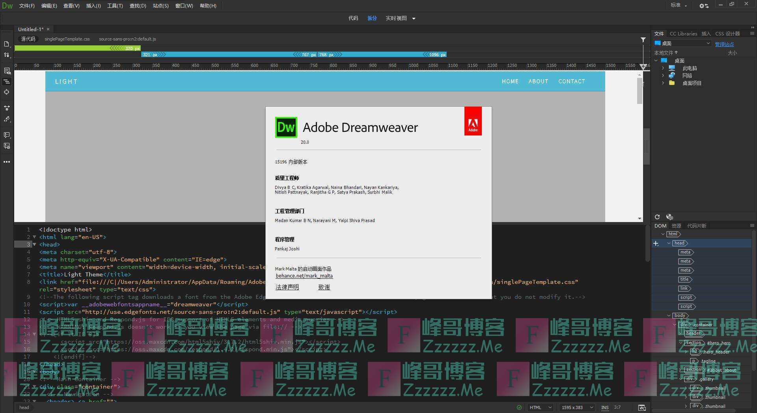The image size is (757, 413).
Task: Collapse the head node in DOM tree
Action: [669, 243]
